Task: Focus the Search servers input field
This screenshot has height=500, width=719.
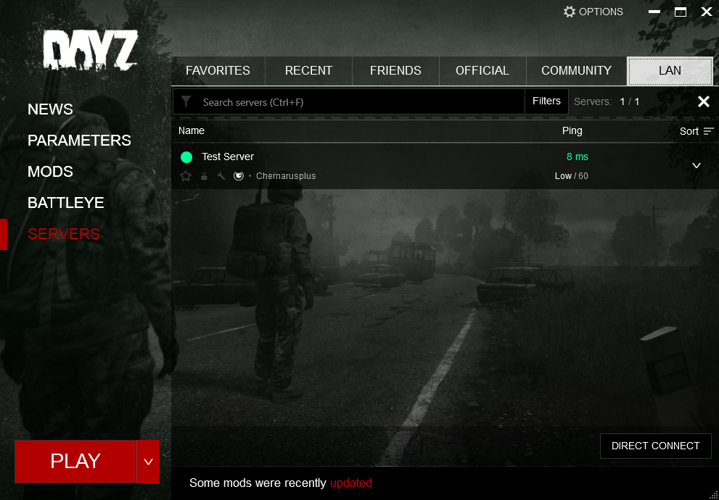Action: (x=348, y=101)
